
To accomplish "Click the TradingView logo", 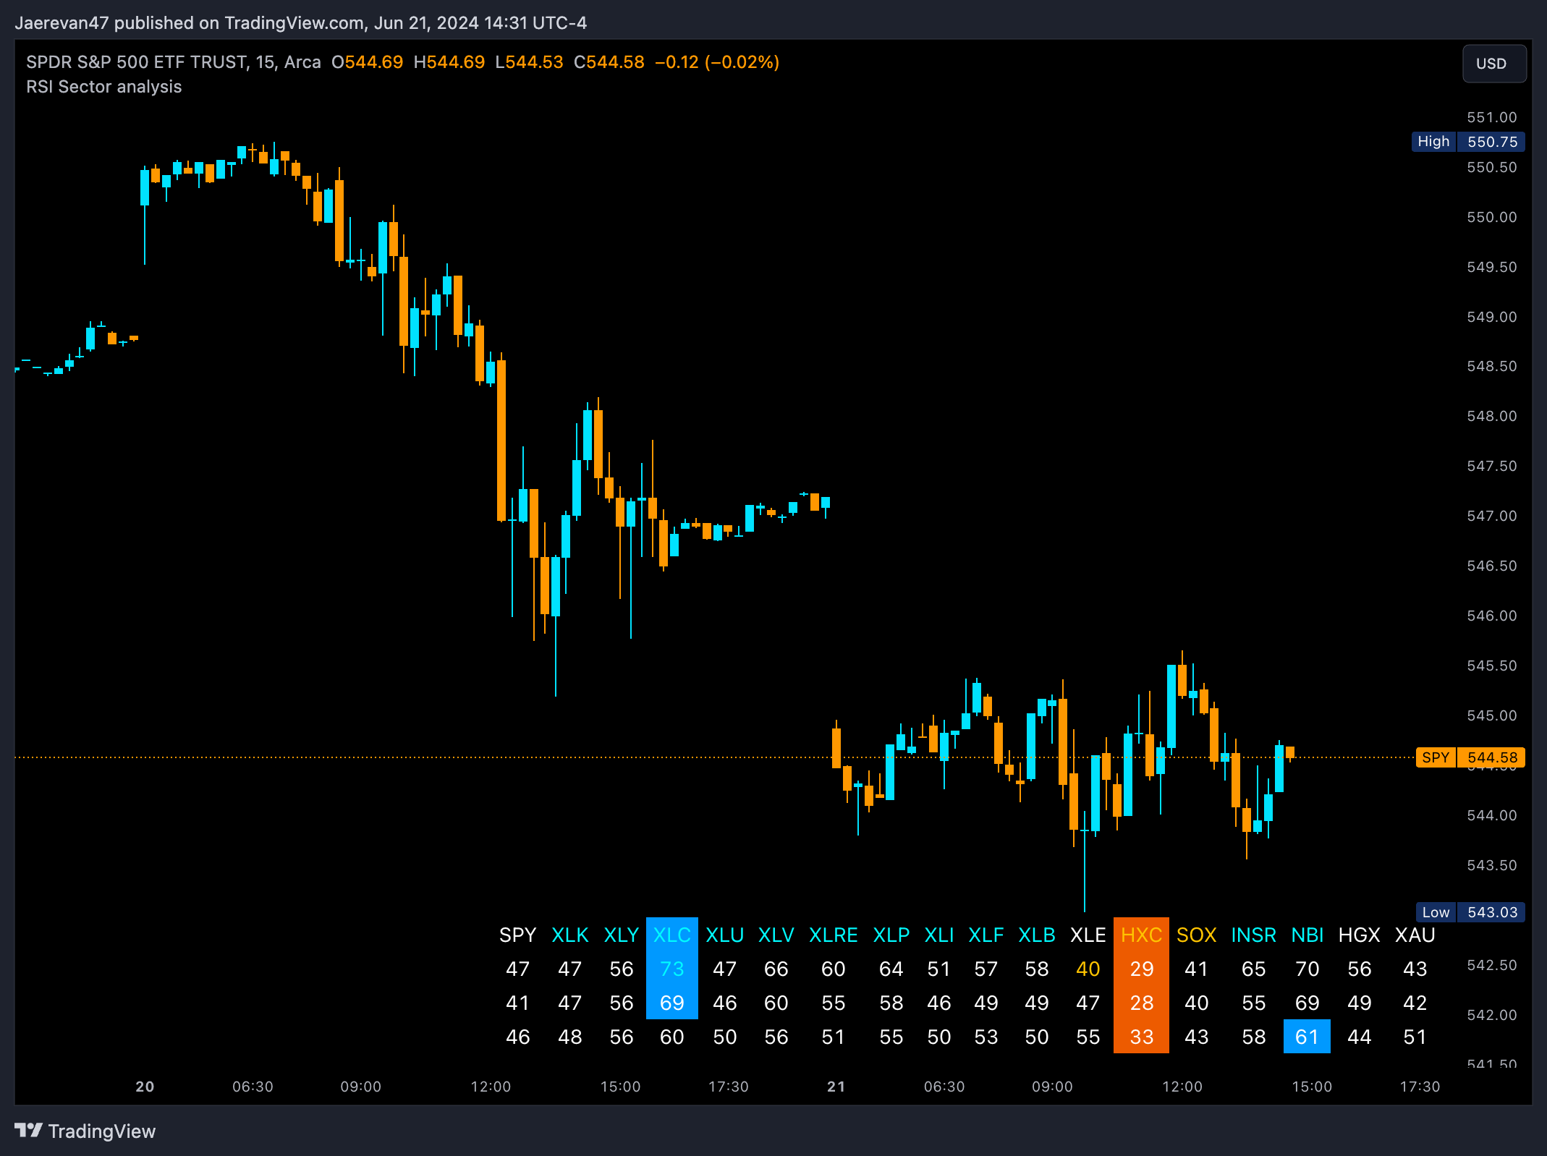I will (x=85, y=1131).
